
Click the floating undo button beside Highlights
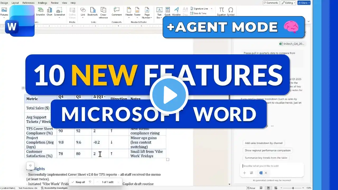point(30,166)
